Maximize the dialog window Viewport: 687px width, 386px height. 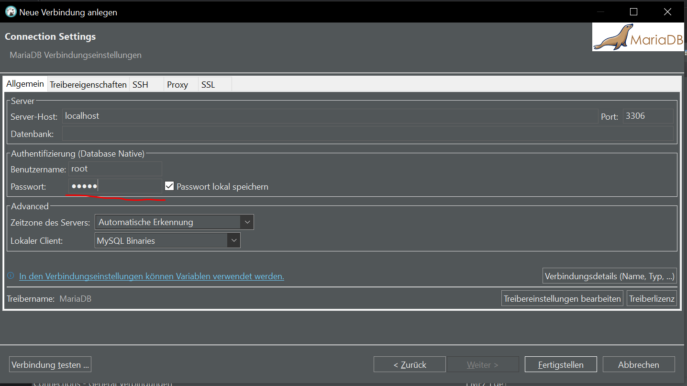click(633, 12)
